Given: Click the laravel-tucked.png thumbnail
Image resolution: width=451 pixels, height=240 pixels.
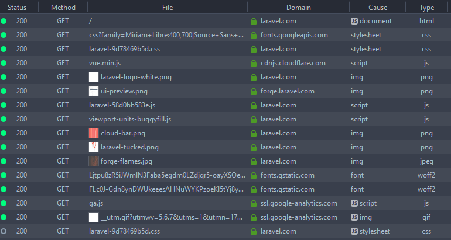Looking at the screenshot, I should tap(94, 147).
